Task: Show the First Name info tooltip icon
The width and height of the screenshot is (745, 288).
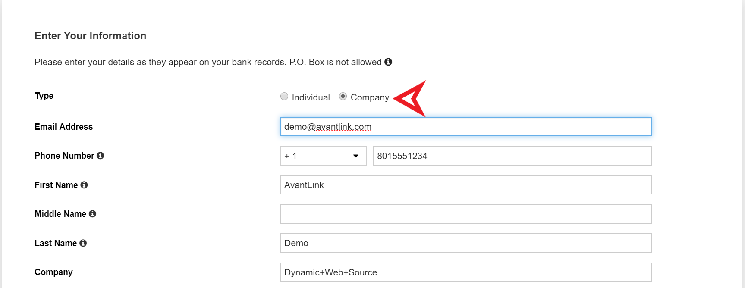Action: coord(84,185)
